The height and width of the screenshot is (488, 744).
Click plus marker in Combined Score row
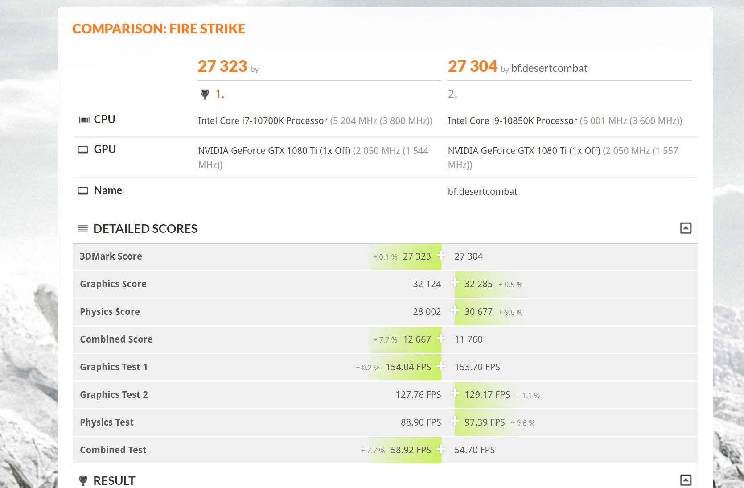[441, 338]
